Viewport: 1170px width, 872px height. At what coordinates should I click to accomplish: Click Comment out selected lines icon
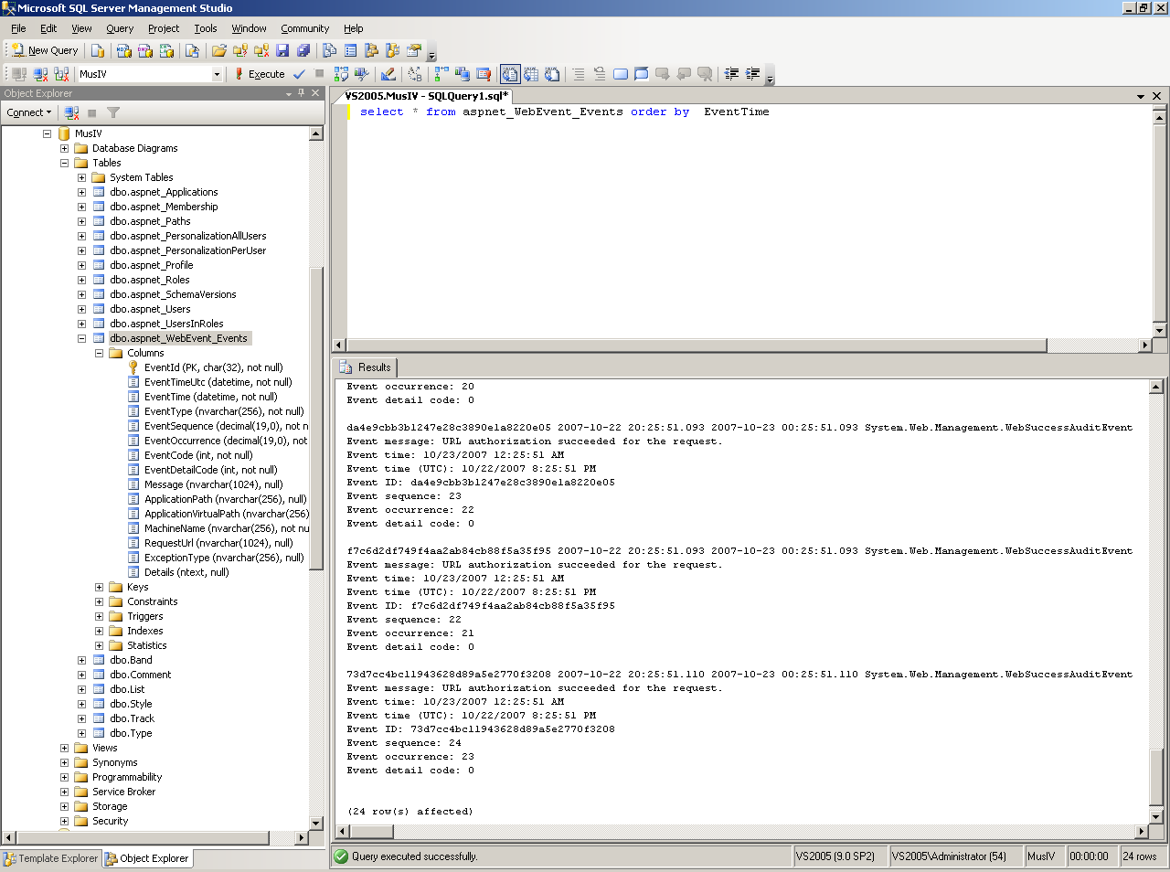tap(579, 74)
